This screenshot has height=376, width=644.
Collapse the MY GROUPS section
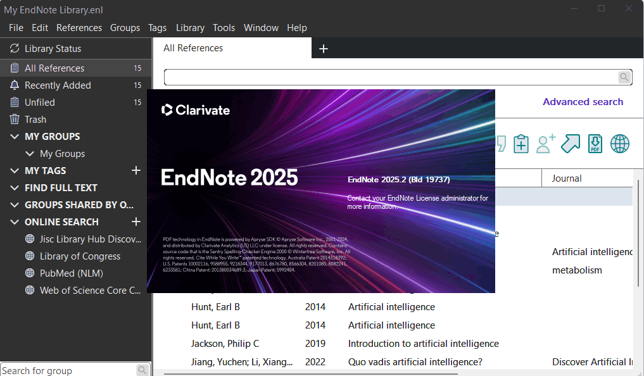pyautogui.click(x=15, y=136)
